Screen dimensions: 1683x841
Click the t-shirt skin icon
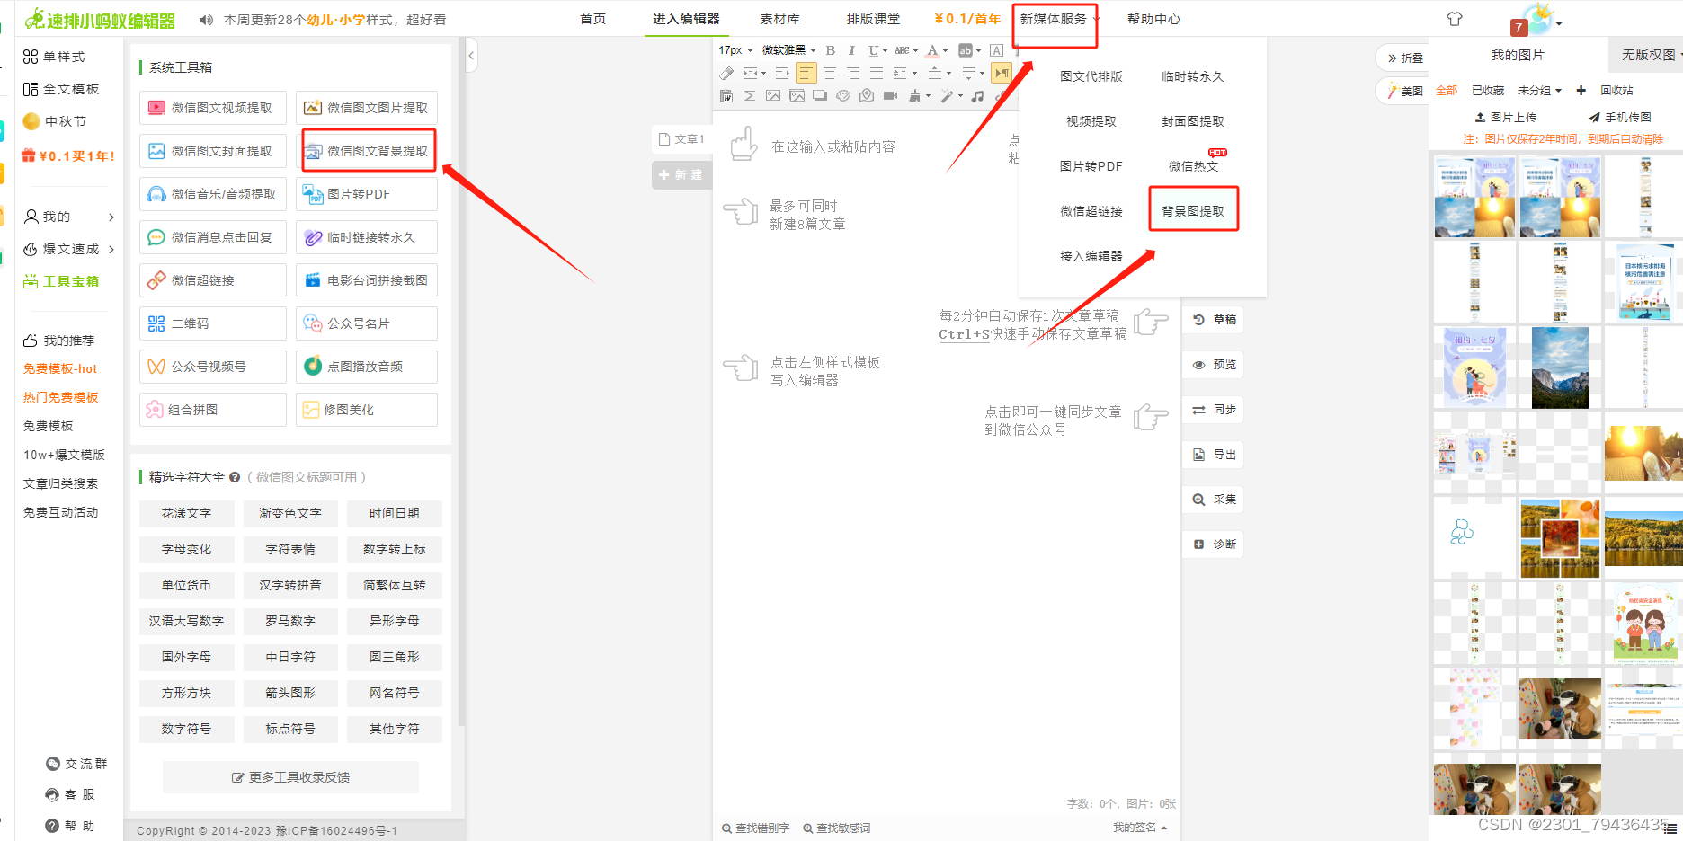click(x=1455, y=19)
